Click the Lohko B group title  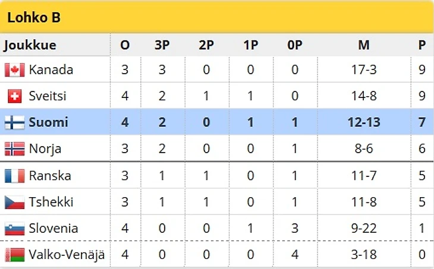pos(34,18)
